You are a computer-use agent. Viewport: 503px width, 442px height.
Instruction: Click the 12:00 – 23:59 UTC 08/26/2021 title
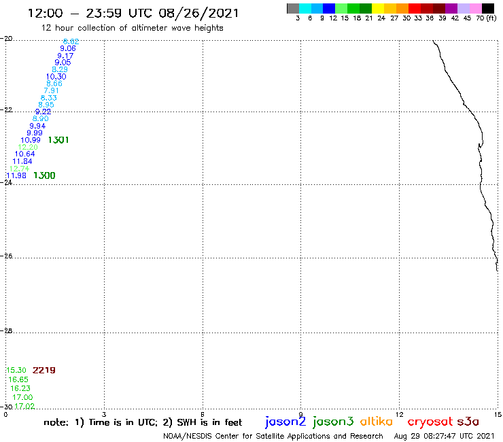click(133, 14)
